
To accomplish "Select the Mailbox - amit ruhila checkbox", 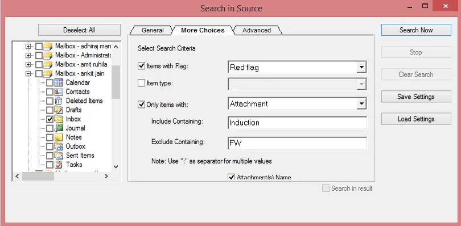I will coord(39,65).
